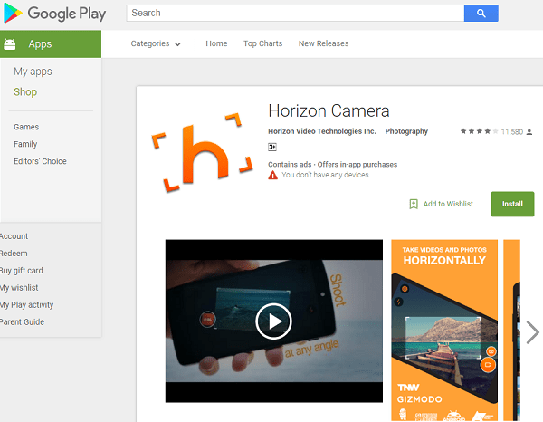Viewport: 543px width, 422px height.
Task: Open the Parent Guide link
Action: tap(22, 321)
